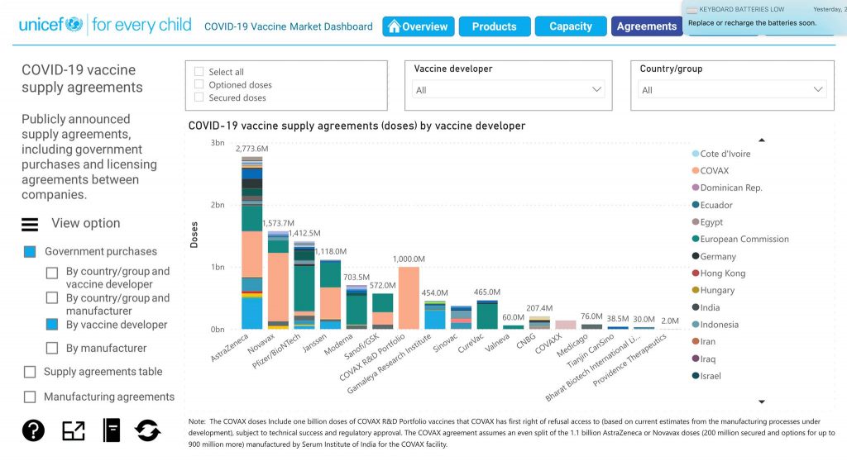The width and height of the screenshot is (847, 461).
Task: Click the Egypt legend dot
Action: [696, 222]
